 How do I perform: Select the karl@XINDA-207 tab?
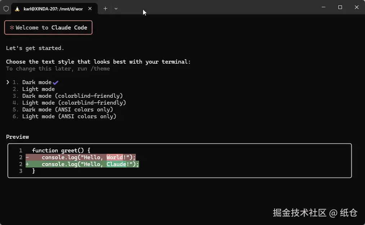click(x=54, y=9)
